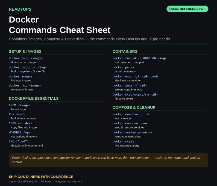Click the 'download an image' description
Viewport: 217px width, 186px height.
click(24, 62)
